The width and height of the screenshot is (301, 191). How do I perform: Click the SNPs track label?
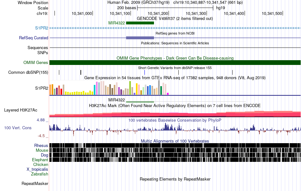43,53
